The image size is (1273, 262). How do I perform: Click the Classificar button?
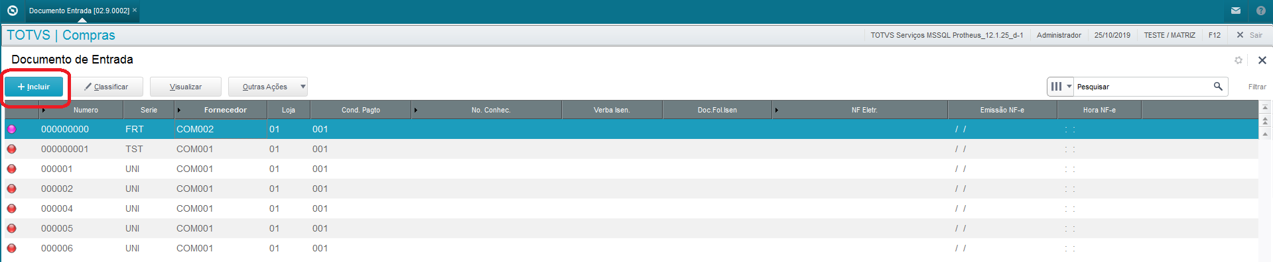click(107, 87)
